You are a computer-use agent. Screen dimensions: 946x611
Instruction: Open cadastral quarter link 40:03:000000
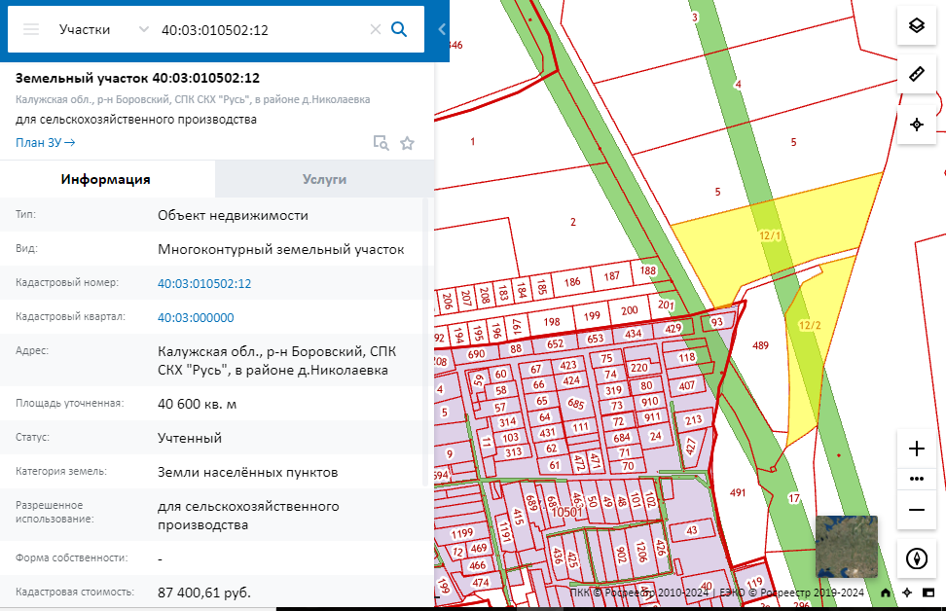(196, 318)
